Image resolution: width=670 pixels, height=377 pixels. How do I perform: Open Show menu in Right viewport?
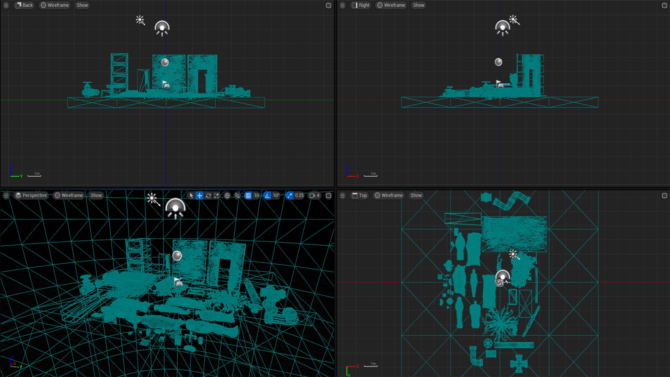click(419, 5)
